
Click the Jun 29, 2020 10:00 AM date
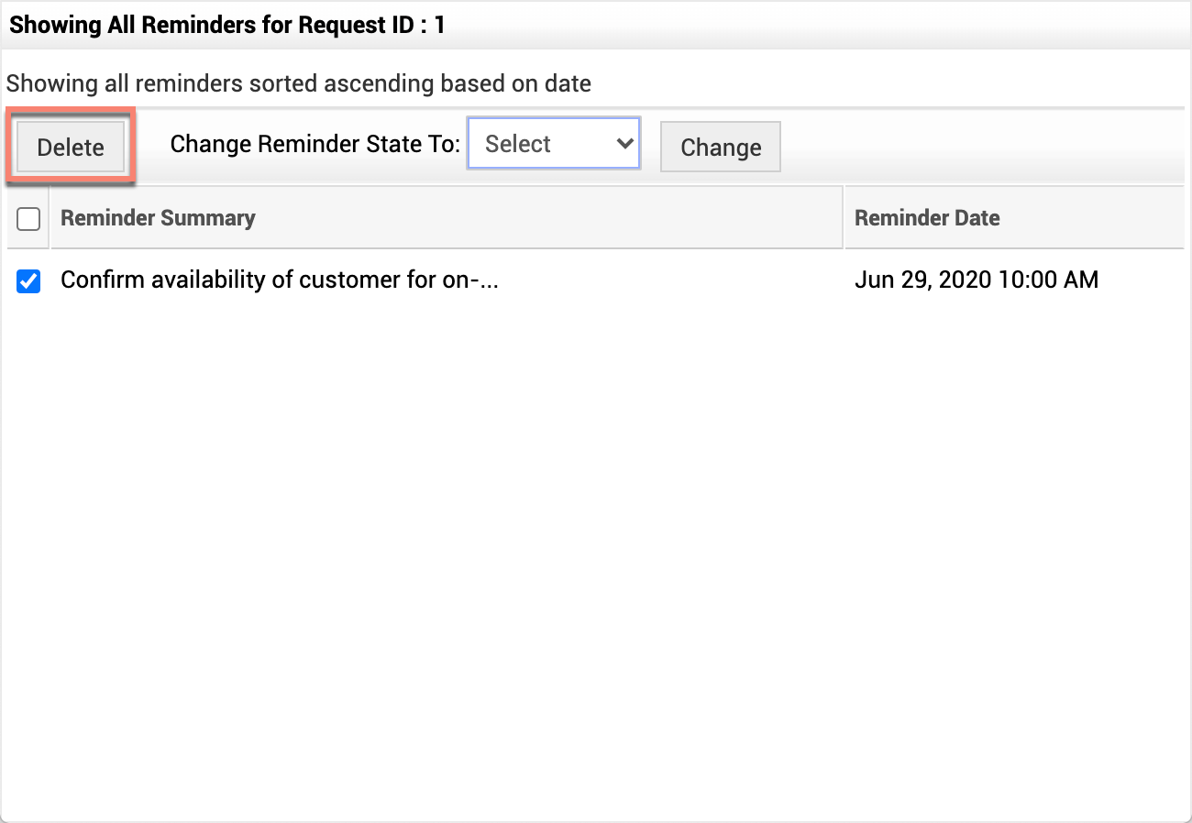[976, 280]
